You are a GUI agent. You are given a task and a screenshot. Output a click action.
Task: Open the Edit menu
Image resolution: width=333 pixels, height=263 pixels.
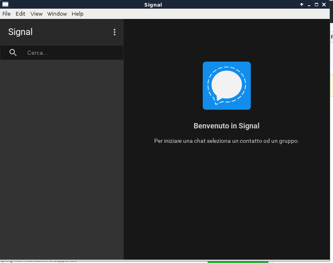pyautogui.click(x=20, y=14)
